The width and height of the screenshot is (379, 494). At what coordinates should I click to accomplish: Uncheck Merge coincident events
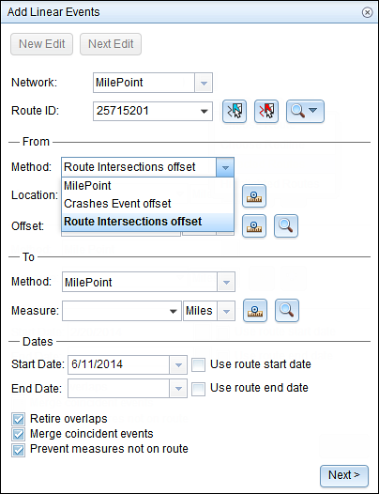pos(18,435)
